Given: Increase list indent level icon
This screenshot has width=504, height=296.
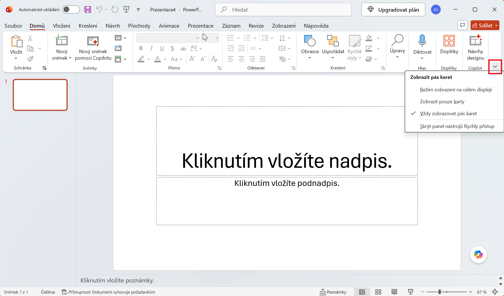Looking at the screenshot, I should pyautogui.click(x=241, y=49).
